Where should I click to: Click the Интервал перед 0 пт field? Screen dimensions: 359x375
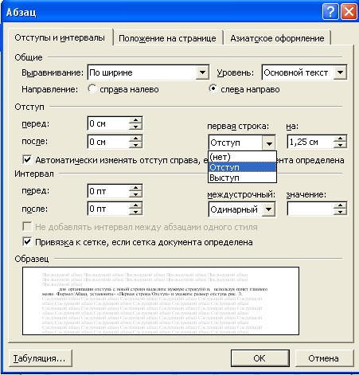(x=109, y=191)
